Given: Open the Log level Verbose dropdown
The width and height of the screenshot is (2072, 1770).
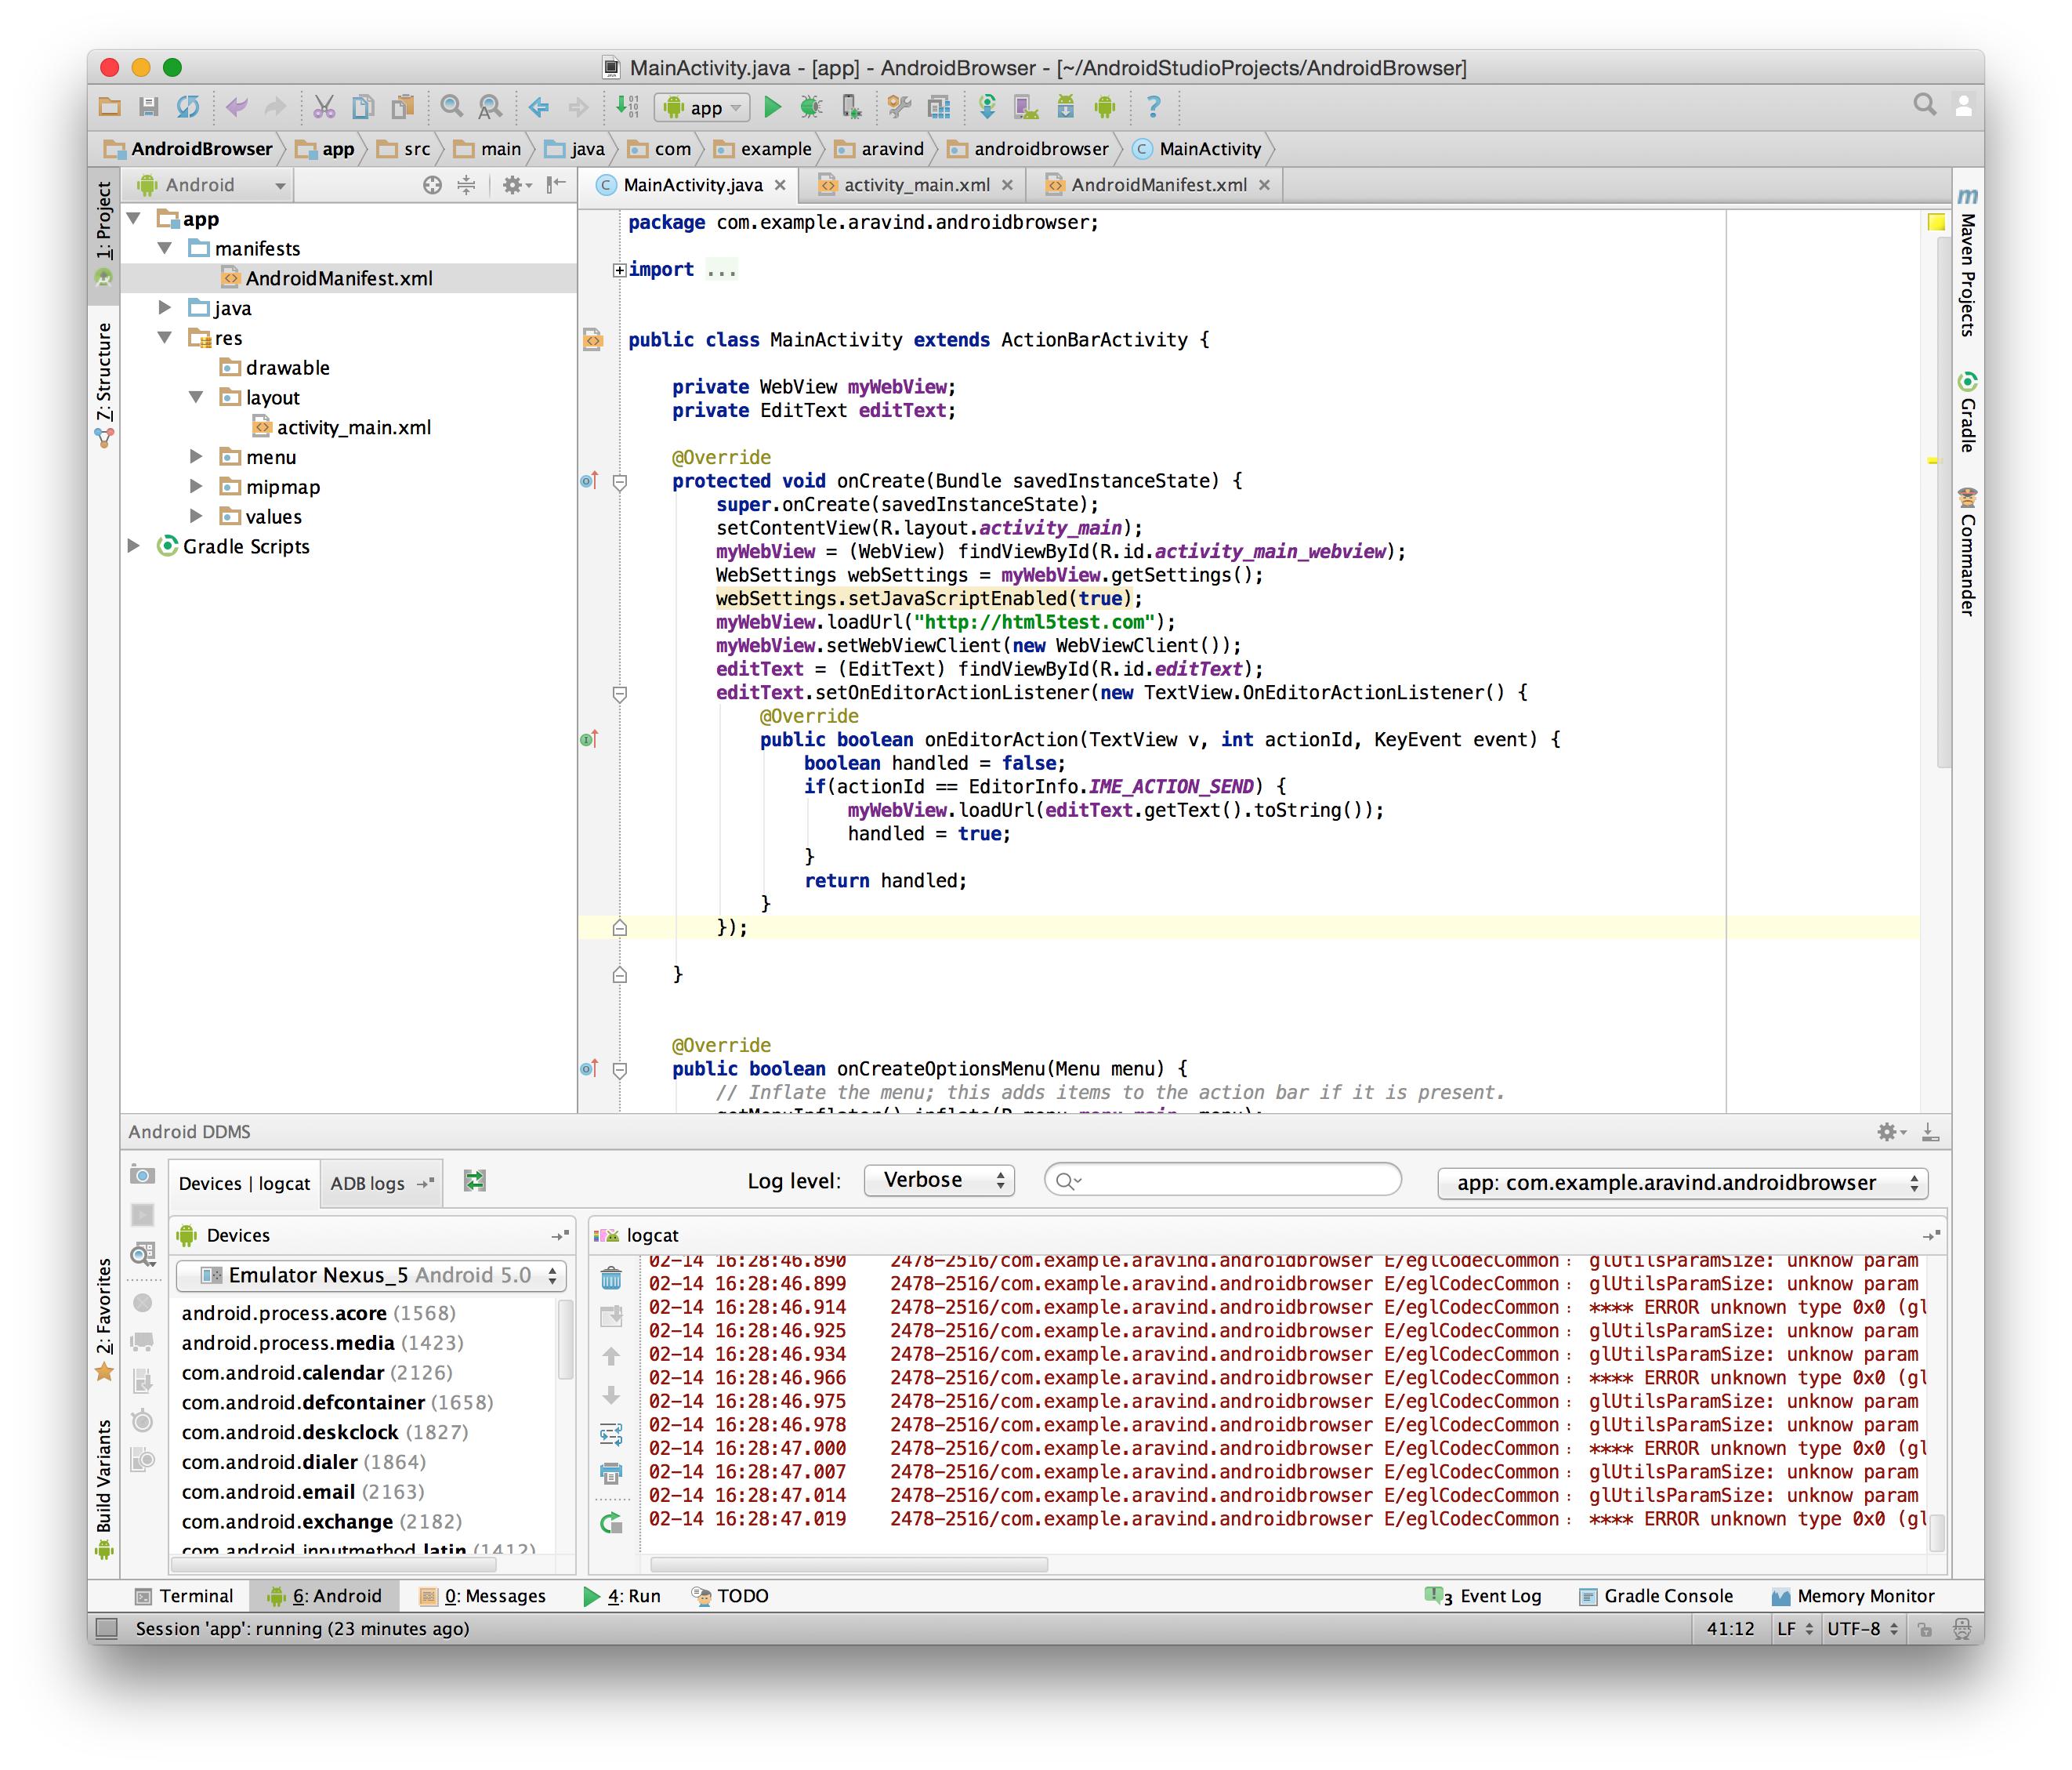Looking at the screenshot, I should pyautogui.click(x=938, y=1181).
